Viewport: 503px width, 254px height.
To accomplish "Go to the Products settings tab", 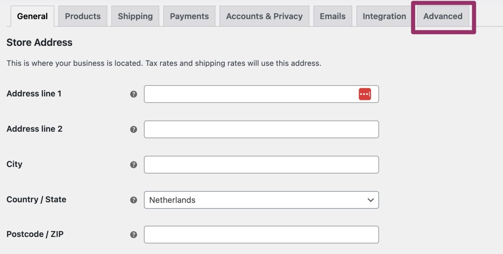I will [x=83, y=16].
